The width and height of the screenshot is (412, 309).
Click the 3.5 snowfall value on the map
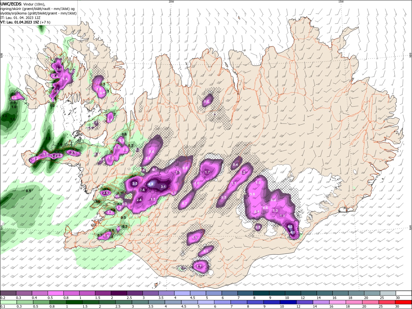[135, 183]
